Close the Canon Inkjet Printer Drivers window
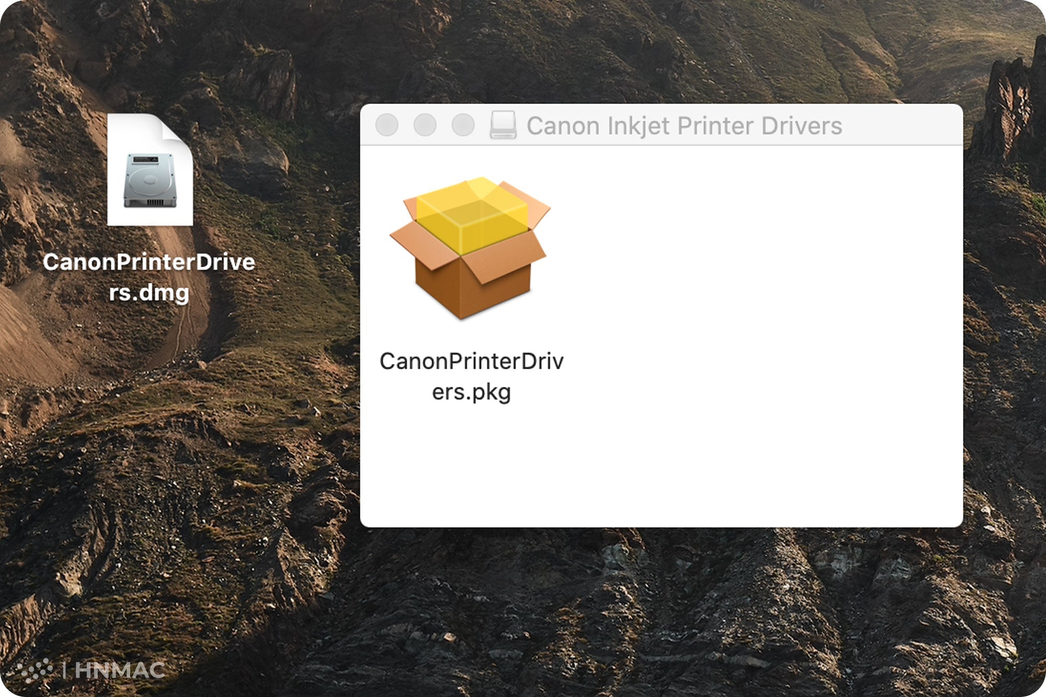 (x=387, y=125)
